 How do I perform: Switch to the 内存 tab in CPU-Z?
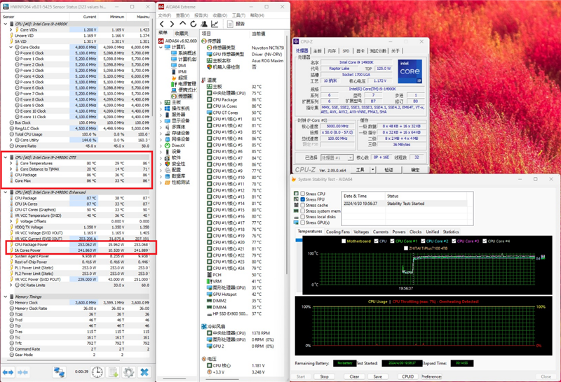coord(332,51)
